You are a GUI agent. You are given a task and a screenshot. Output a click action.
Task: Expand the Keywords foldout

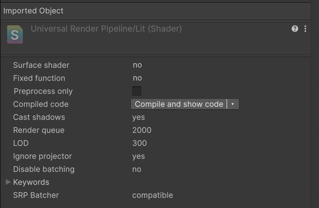8,182
